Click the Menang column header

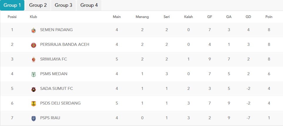coord(142,17)
